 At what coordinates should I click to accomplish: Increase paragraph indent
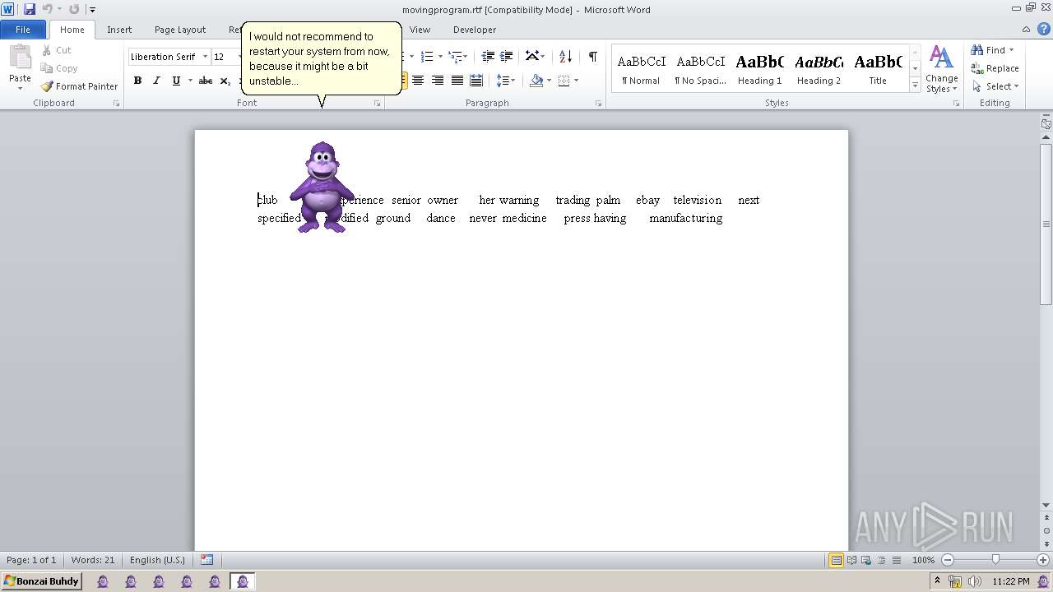click(x=507, y=57)
